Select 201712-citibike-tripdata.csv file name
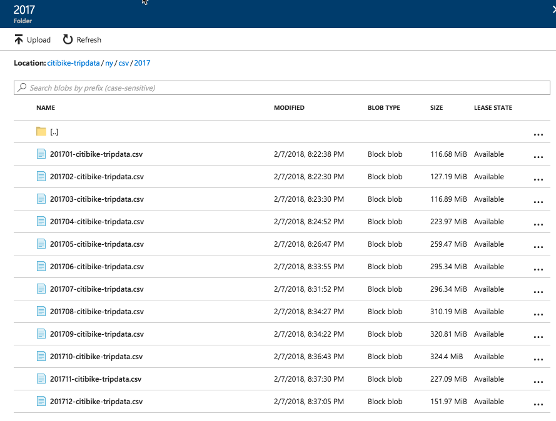This screenshot has height=421, width=556. tap(96, 402)
